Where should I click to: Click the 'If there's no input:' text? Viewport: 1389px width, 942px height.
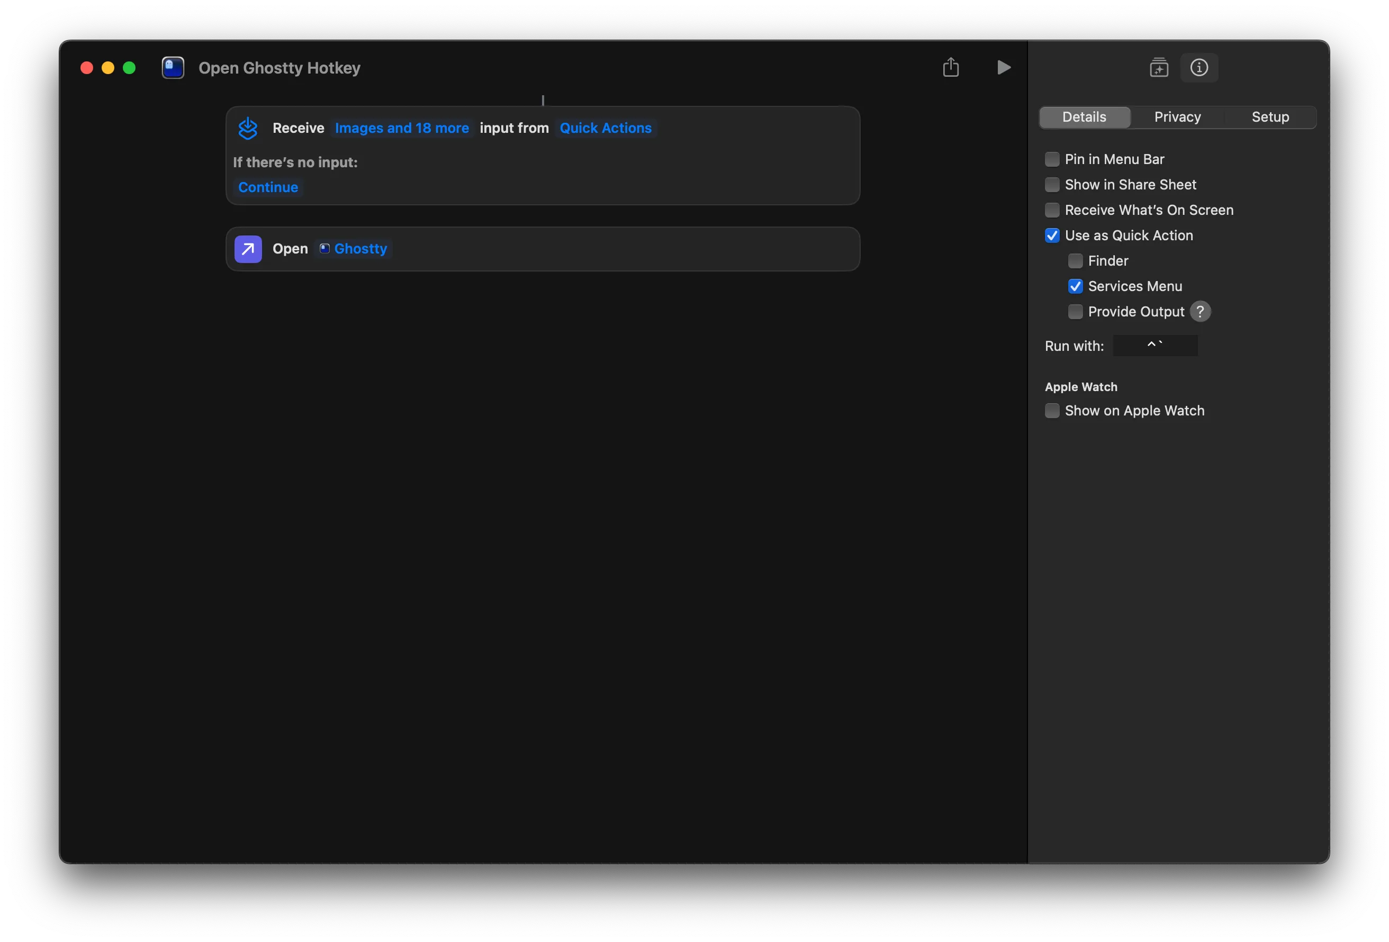295,162
